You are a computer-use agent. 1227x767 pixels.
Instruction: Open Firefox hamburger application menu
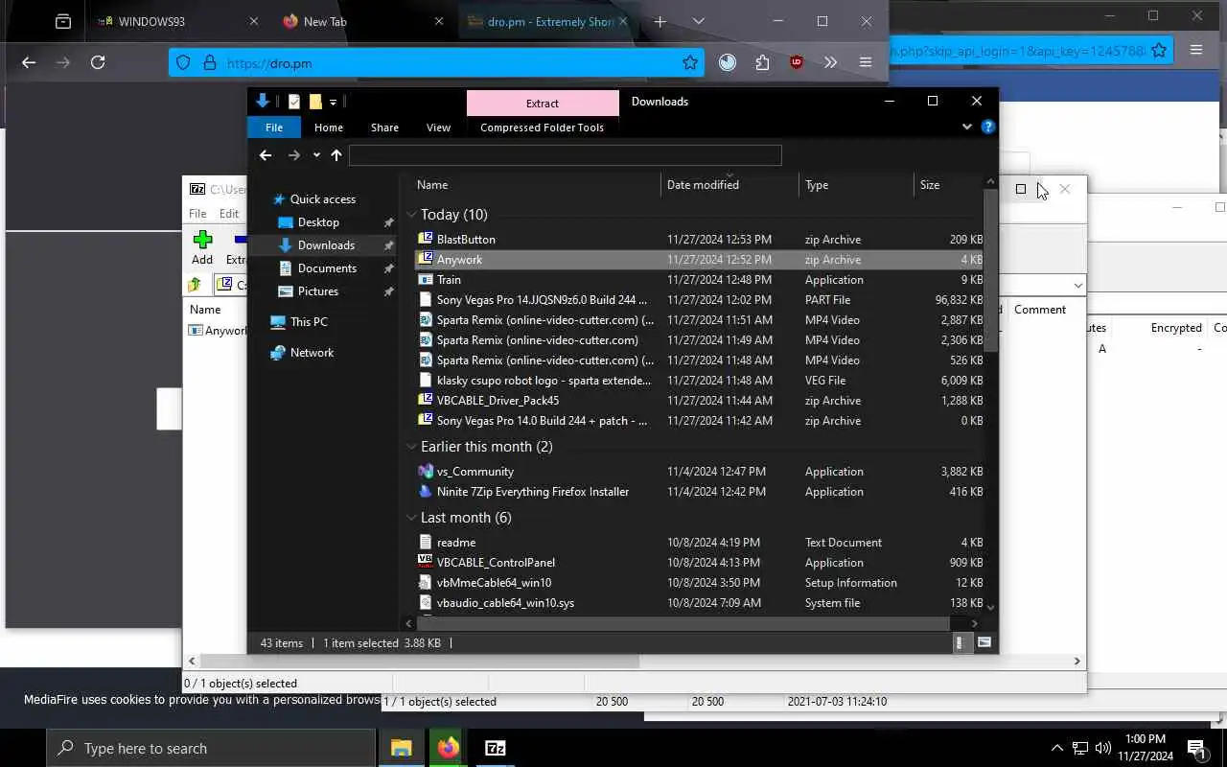(866, 62)
